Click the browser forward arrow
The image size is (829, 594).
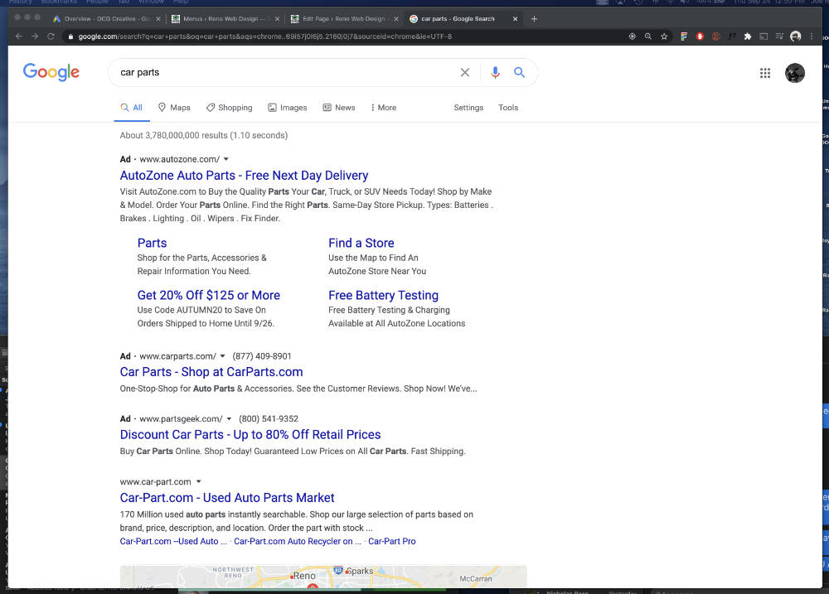point(35,36)
